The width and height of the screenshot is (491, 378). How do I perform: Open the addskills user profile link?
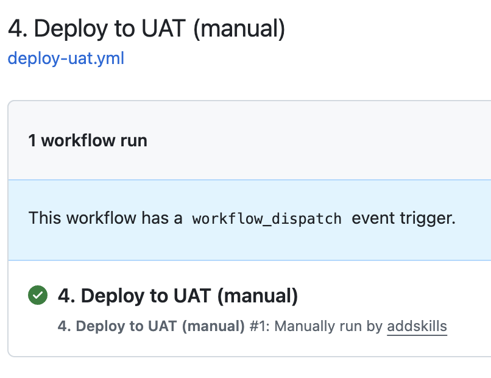[x=417, y=326]
